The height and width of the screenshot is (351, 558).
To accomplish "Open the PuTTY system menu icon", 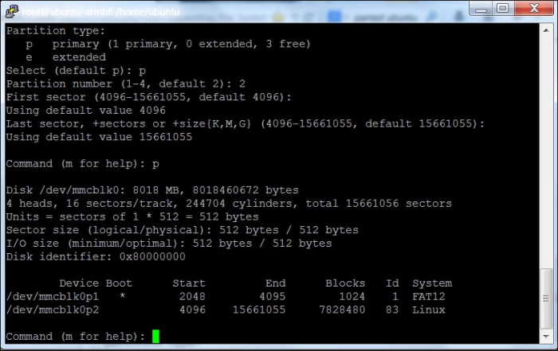I will click(11, 10).
